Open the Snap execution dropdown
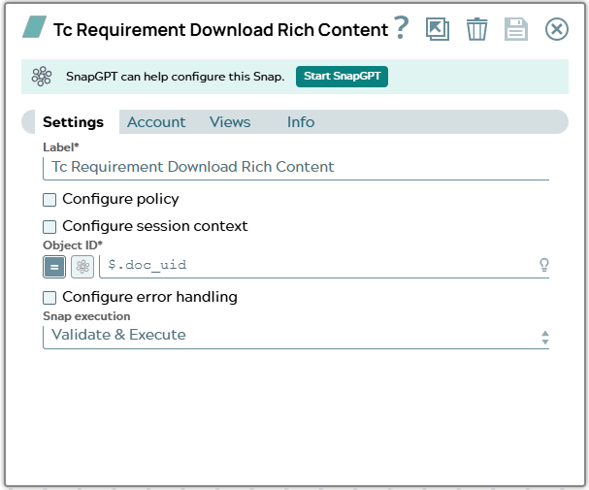Image resolution: width=589 pixels, height=490 pixels. click(x=296, y=336)
